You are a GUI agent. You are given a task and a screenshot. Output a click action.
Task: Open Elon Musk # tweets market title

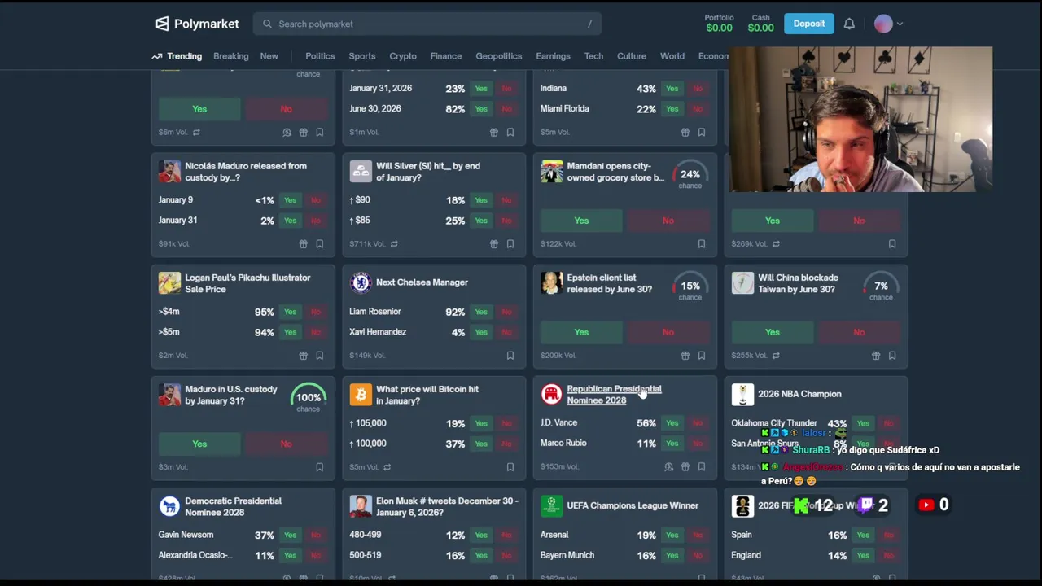[x=447, y=506]
